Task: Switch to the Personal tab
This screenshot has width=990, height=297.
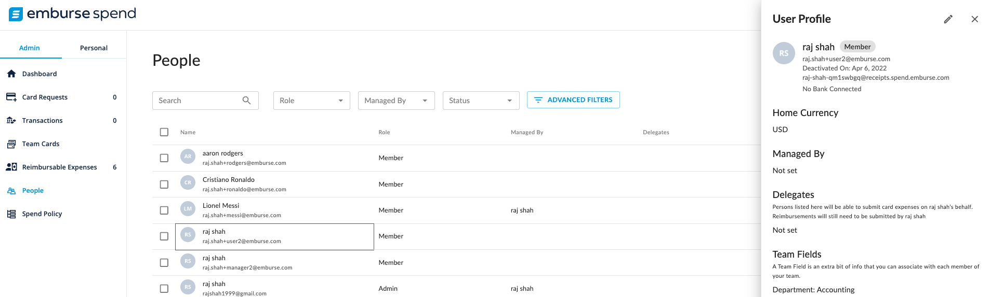Action: pyautogui.click(x=94, y=48)
